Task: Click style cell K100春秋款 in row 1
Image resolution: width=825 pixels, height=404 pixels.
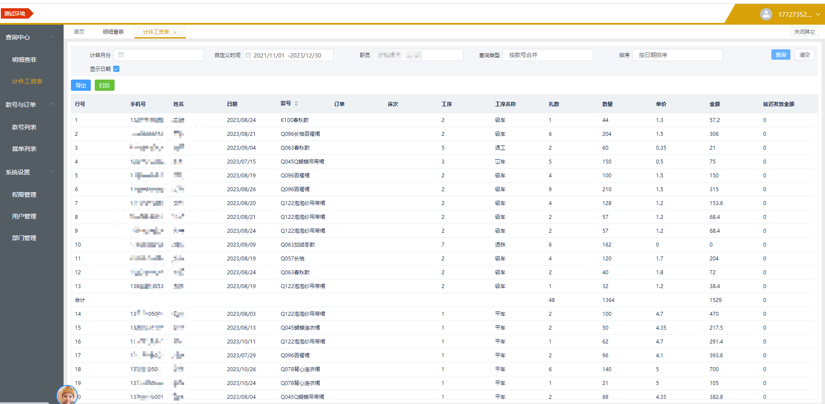Action: point(294,120)
